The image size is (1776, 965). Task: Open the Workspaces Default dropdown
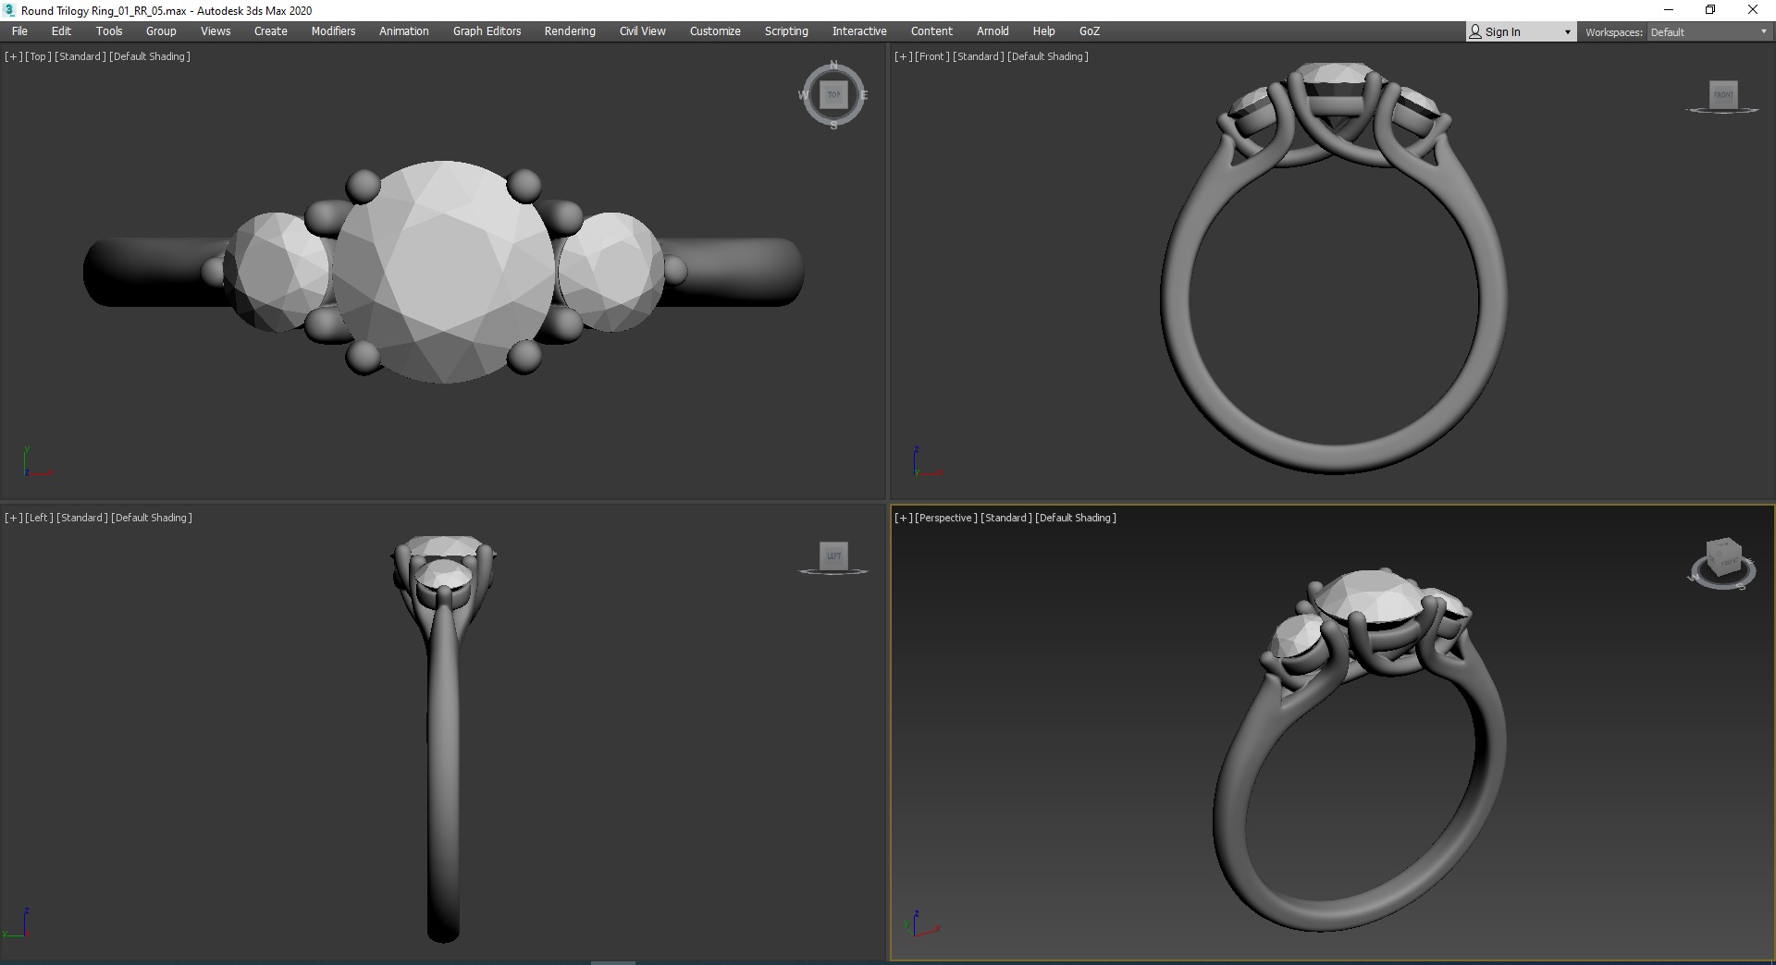(x=1709, y=32)
